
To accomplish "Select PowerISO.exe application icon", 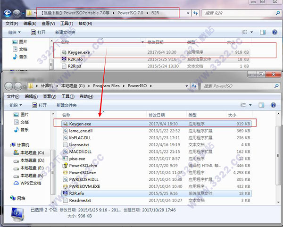I will (x=65, y=172).
